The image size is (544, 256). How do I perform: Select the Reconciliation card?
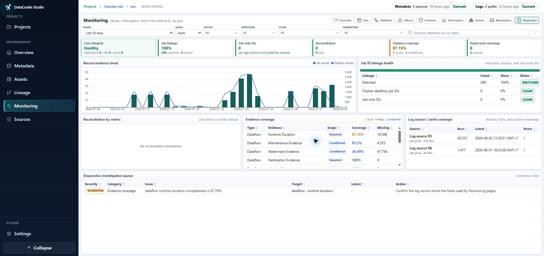click(350, 48)
